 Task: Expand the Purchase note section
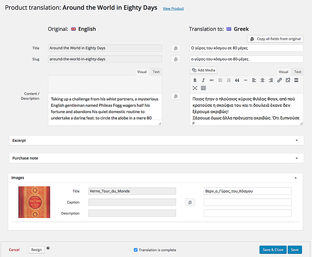[296, 158]
